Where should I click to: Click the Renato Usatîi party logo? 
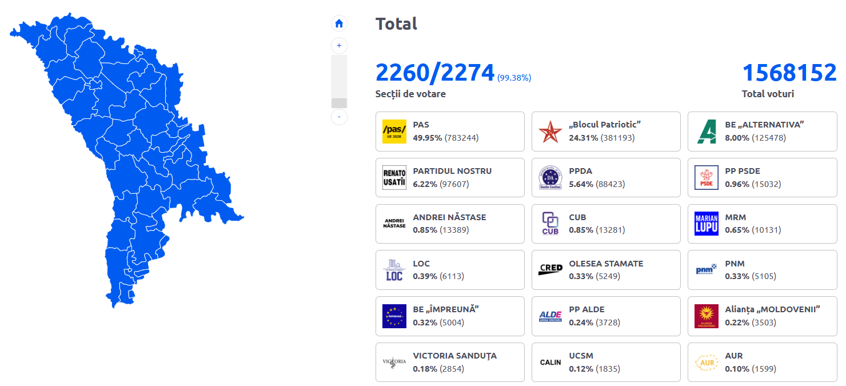(x=394, y=178)
